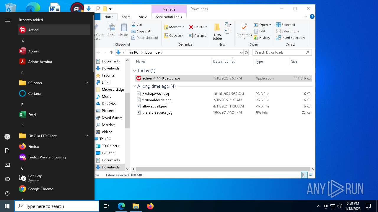Select havingwrote.png file
Viewport: 378px width, 212px height.
223,94
